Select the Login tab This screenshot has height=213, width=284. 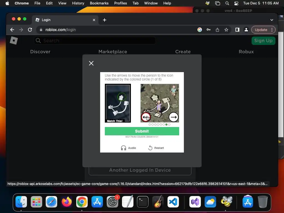click(x=65, y=20)
